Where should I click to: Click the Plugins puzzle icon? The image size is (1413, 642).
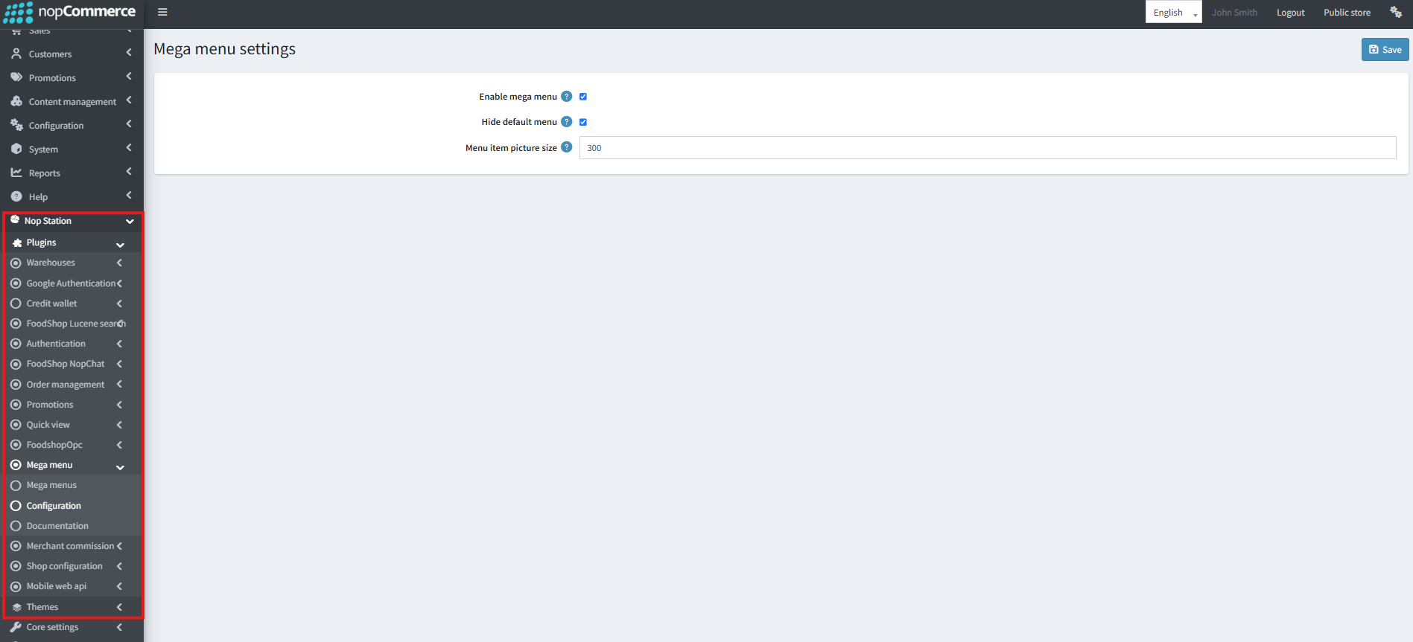[x=17, y=243]
